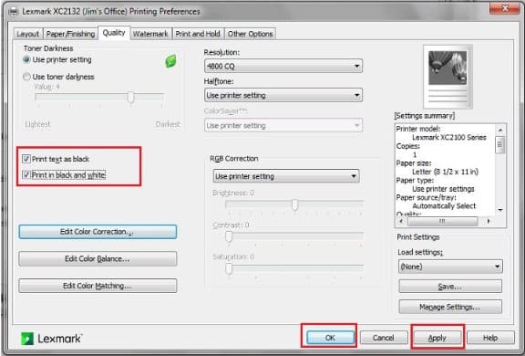Viewport: 525px width, 356px height.
Task: Click the Cancel button
Action: (x=384, y=338)
